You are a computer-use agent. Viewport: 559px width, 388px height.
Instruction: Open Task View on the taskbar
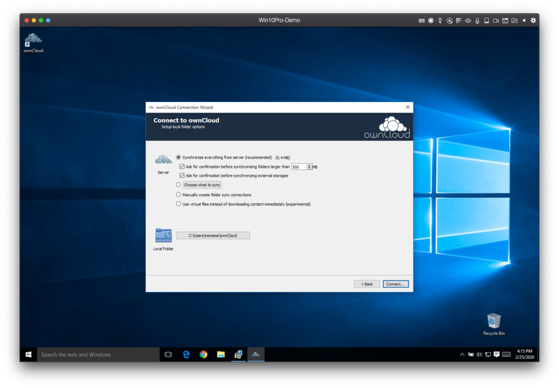(x=168, y=355)
